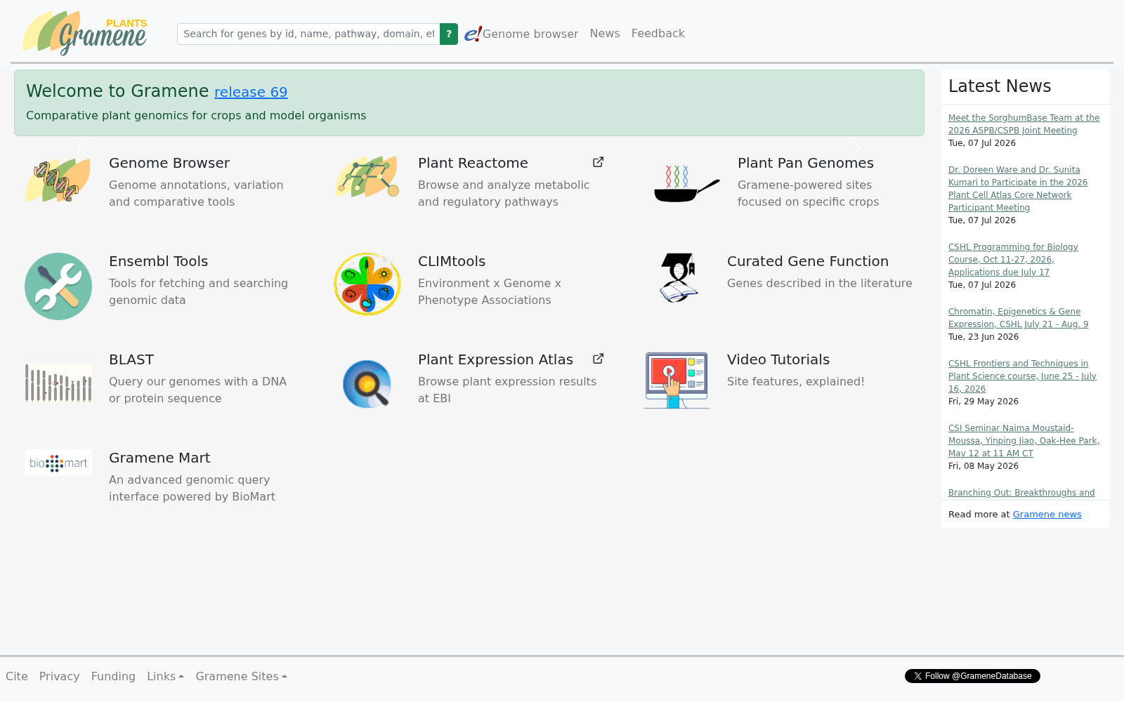Viewport: 1124px width, 702px height.
Task: Click the Ensembl 'e!' Genome browser icon
Action: [473, 34]
